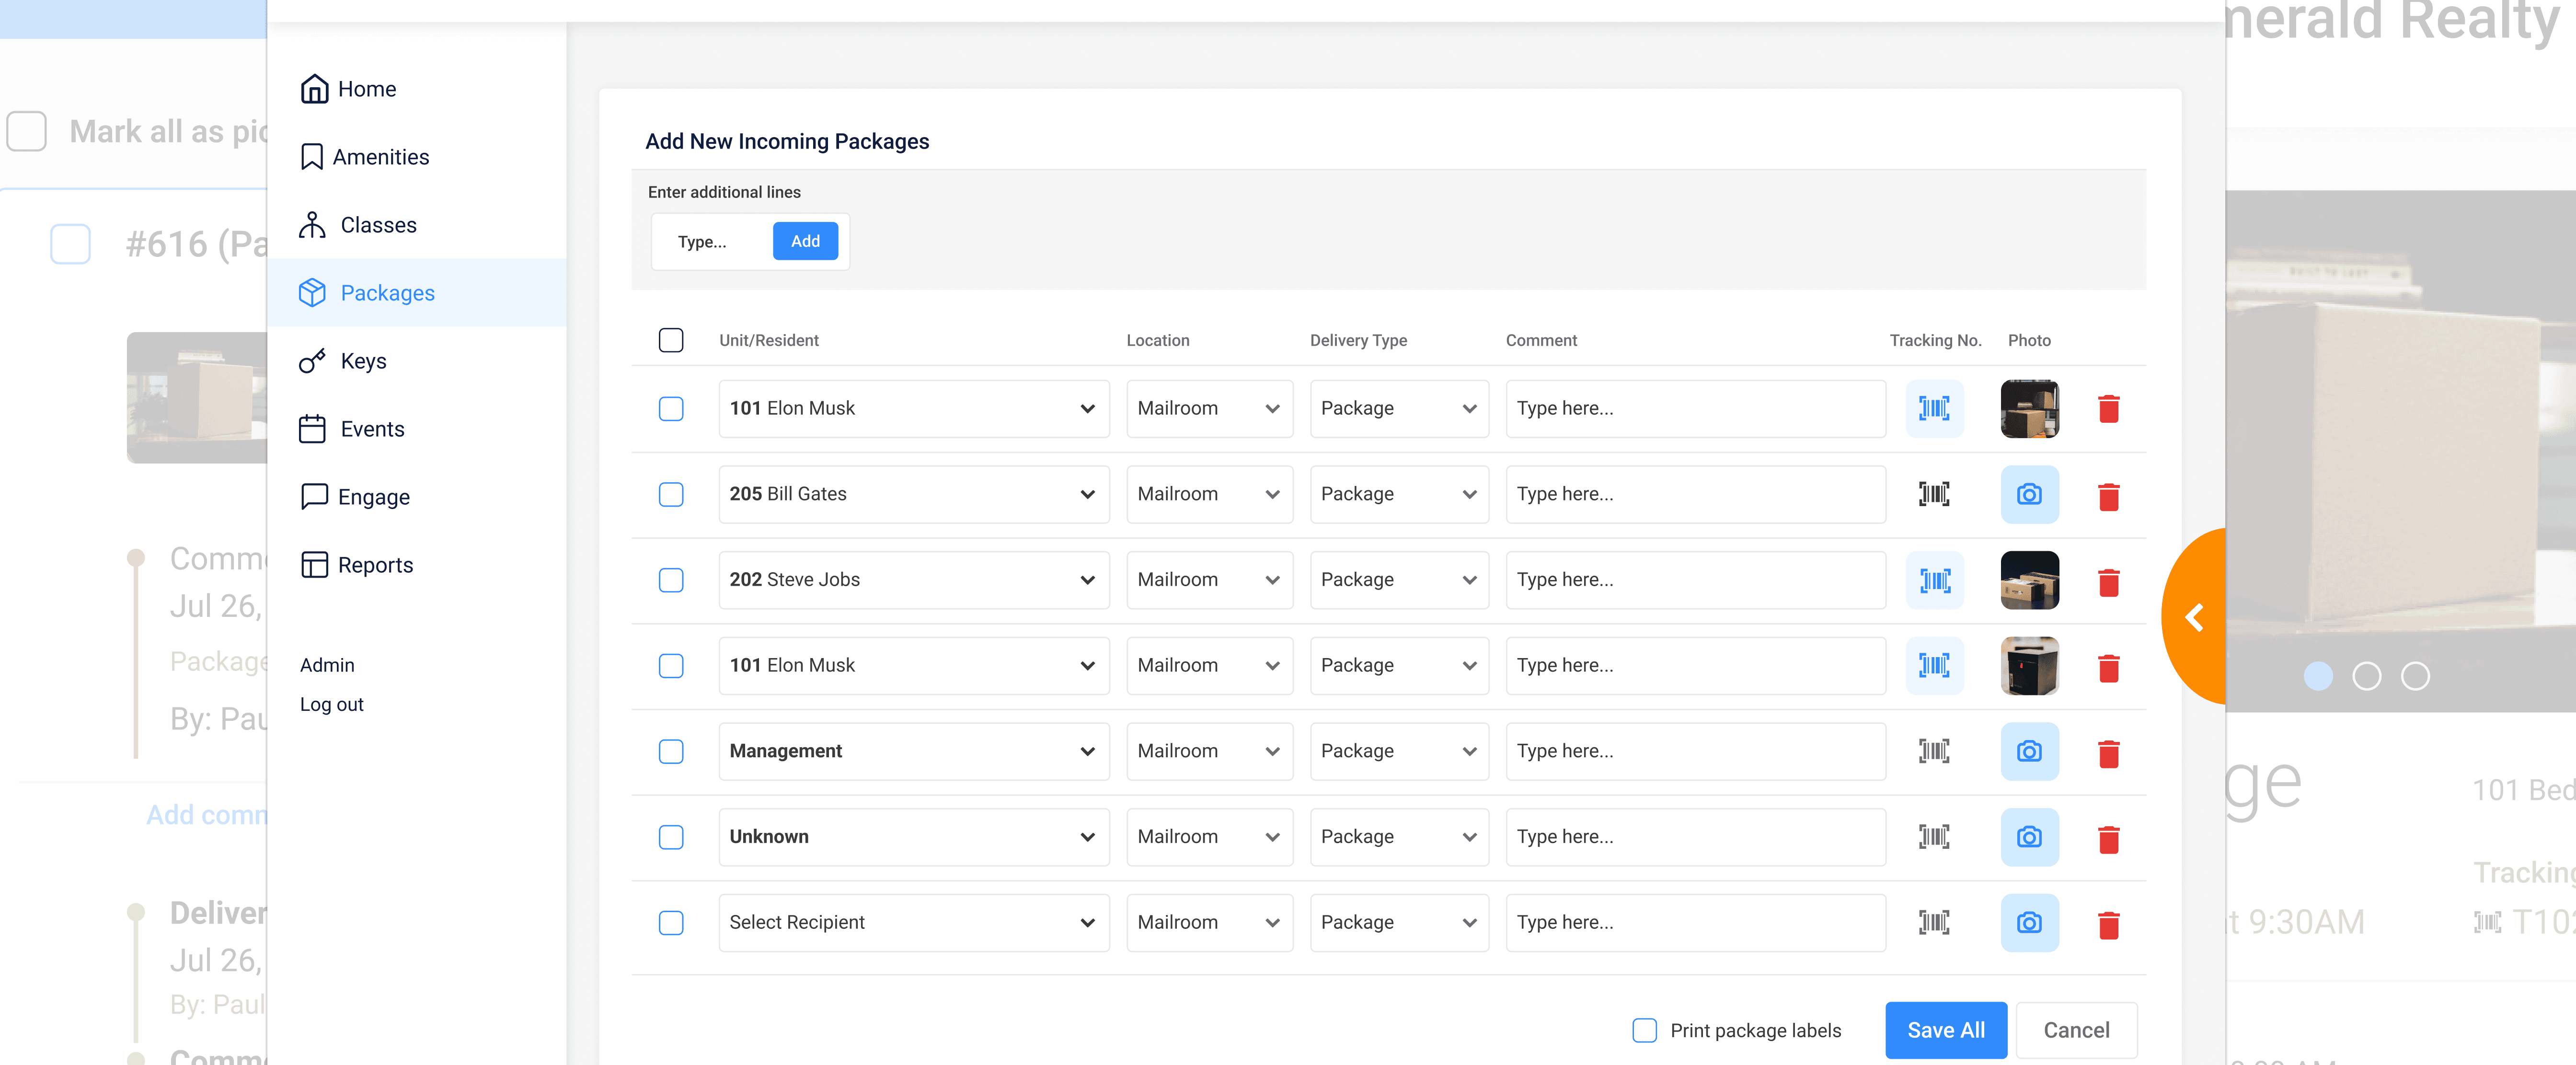The width and height of the screenshot is (2576, 1065).
Task: Click blue barcode icon in first Elon Musk row
Action: point(1933,408)
